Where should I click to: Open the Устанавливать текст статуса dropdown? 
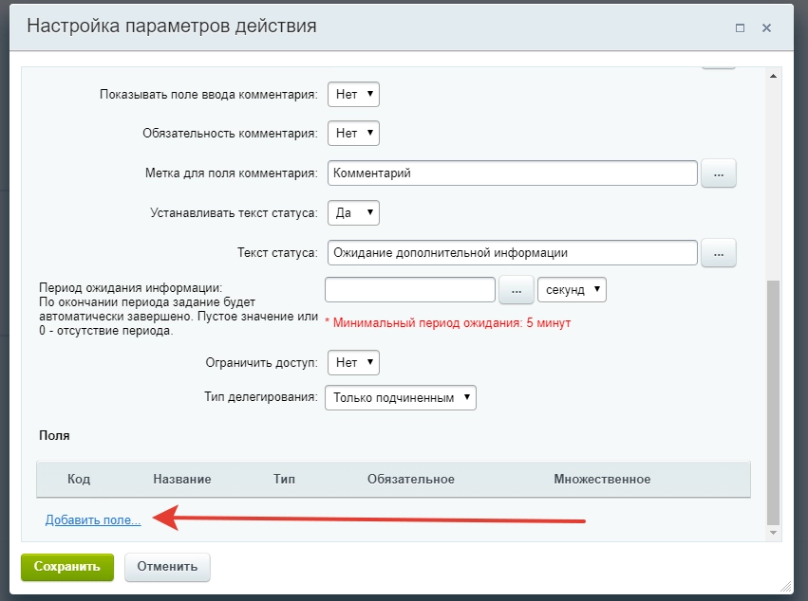pos(353,212)
